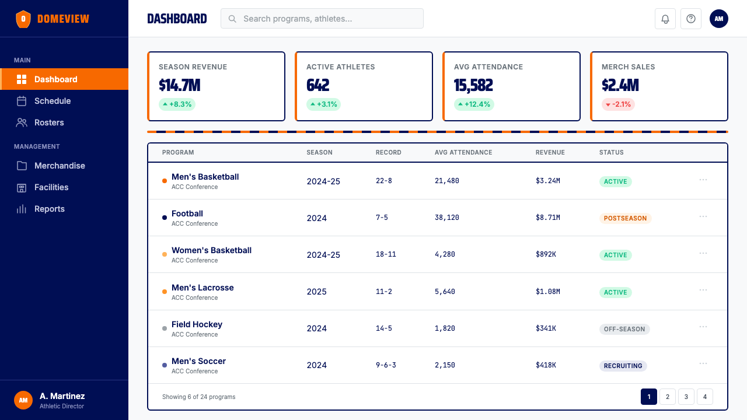
Task: Select the Men's Soccer program name
Action: click(x=198, y=361)
